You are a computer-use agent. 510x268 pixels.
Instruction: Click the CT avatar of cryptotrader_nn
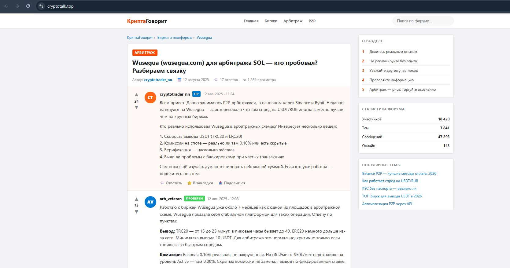150,97
